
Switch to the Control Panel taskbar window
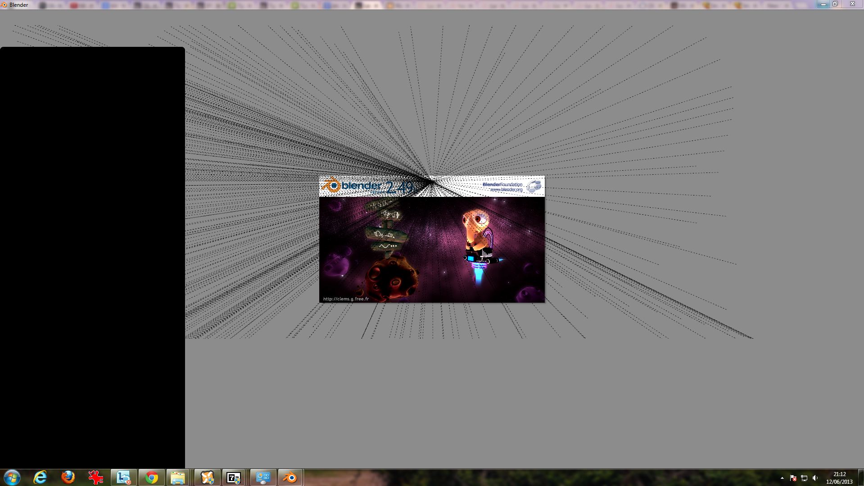click(262, 477)
